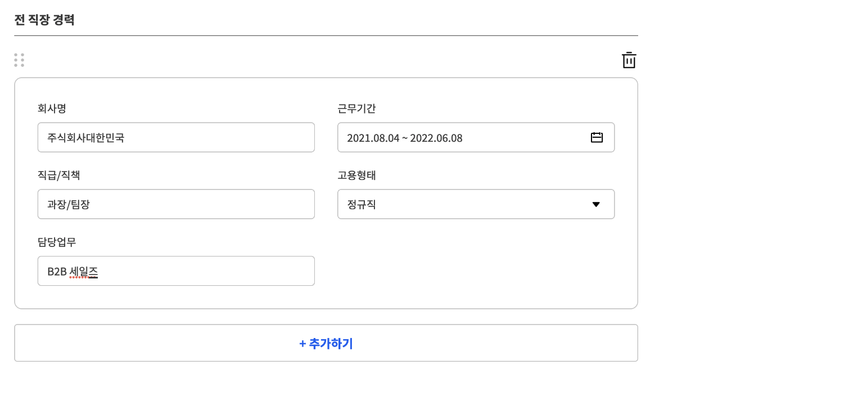Click the 주식회사대한민국 text
849x414 pixels.
[x=85, y=138]
